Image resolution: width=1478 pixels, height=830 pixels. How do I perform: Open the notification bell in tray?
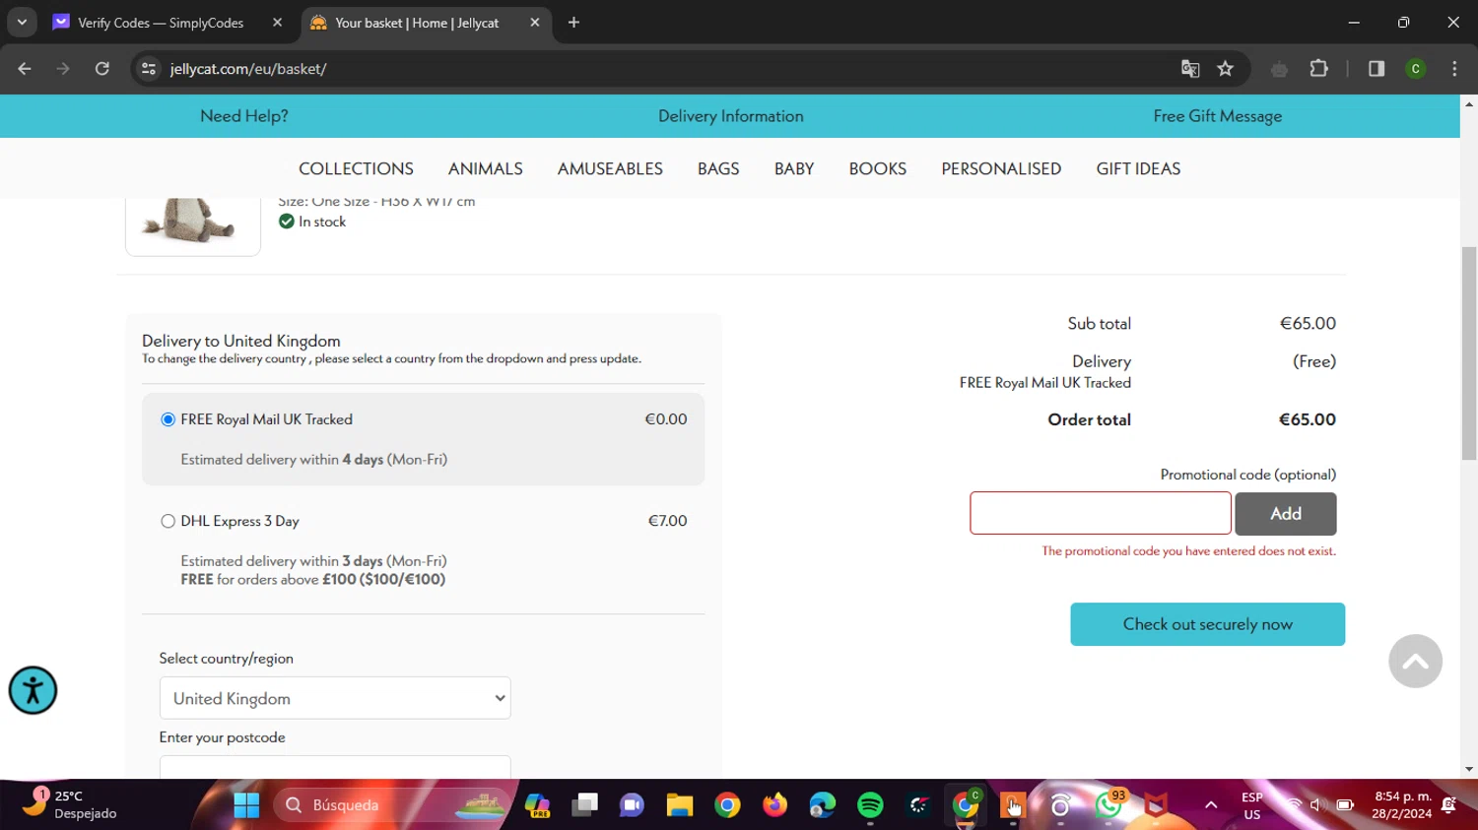(1449, 805)
